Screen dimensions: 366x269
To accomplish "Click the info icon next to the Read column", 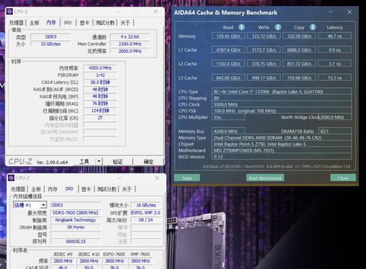I will click(242, 27).
